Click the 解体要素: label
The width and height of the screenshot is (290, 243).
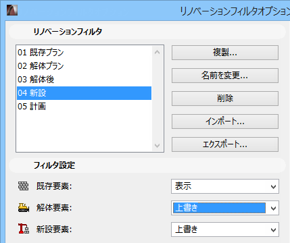[54, 208]
